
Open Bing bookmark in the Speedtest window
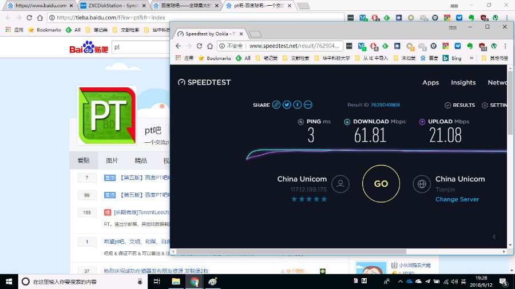pos(452,58)
